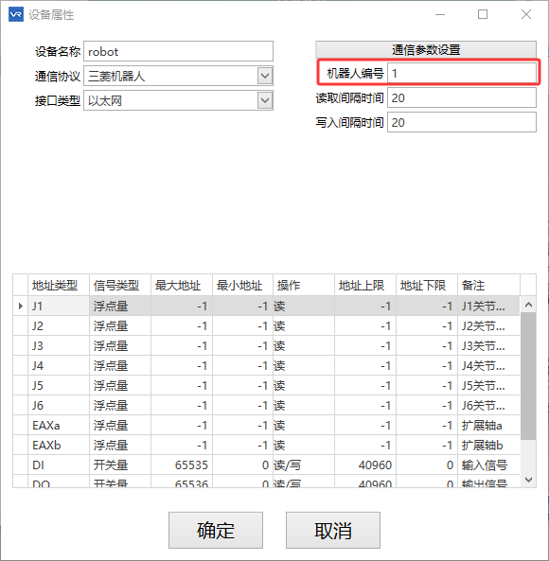Select the 读取间隔时间 input field
Screen dimensions: 549x561
(x=462, y=97)
